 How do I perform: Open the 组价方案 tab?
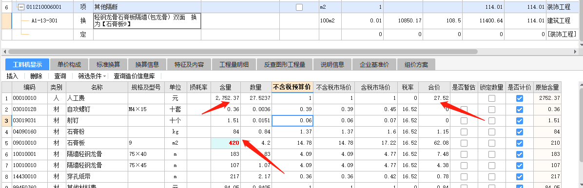pyautogui.click(x=416, y=64)
